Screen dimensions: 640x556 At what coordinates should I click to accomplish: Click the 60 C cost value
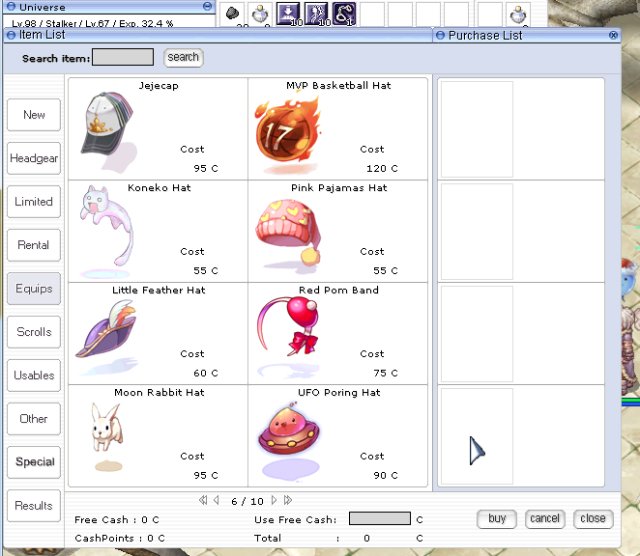pyautogui.click(x=206, y=373)
